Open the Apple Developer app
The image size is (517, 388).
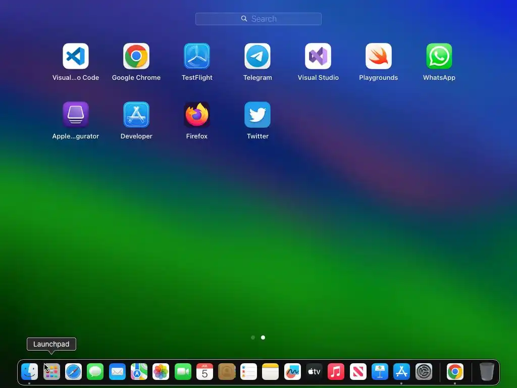136,115
